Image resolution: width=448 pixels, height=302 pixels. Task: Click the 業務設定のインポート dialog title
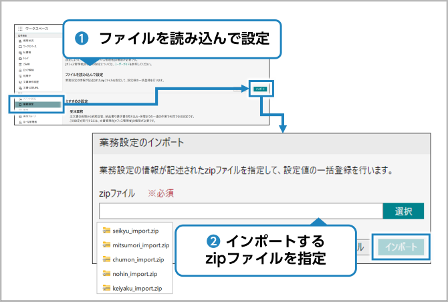click(142, 143)
